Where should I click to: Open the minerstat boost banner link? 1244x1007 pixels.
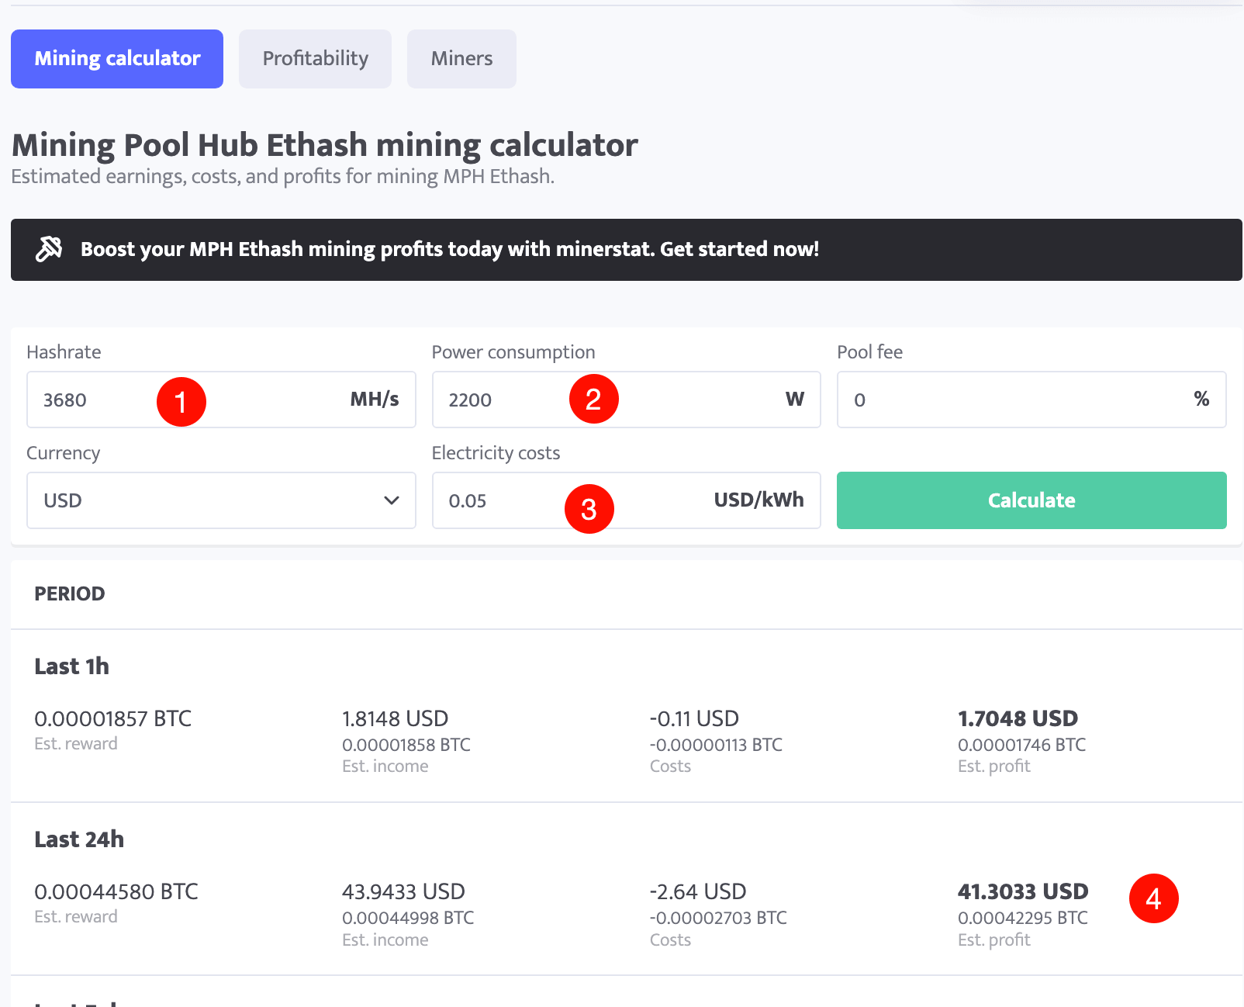pyautogui.click(x=627, y=250)
